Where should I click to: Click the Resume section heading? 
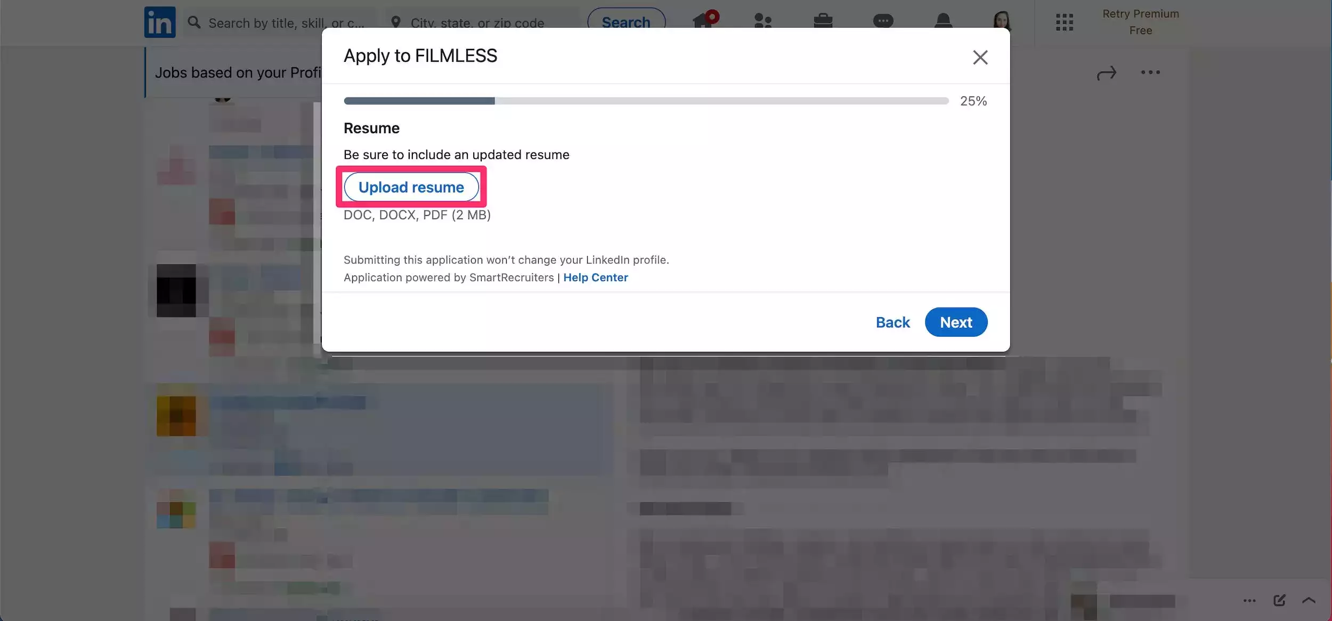click(371, 128)
